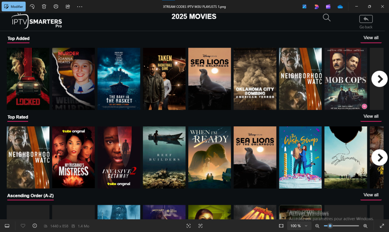Enter full screen with the expand arrows icon
Viewport: 389px width, 232px height.
[381, 226]
